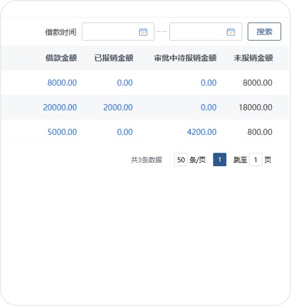291x306 pixels.
Task: Open the start date calendar icon
Action: (143, 32)
